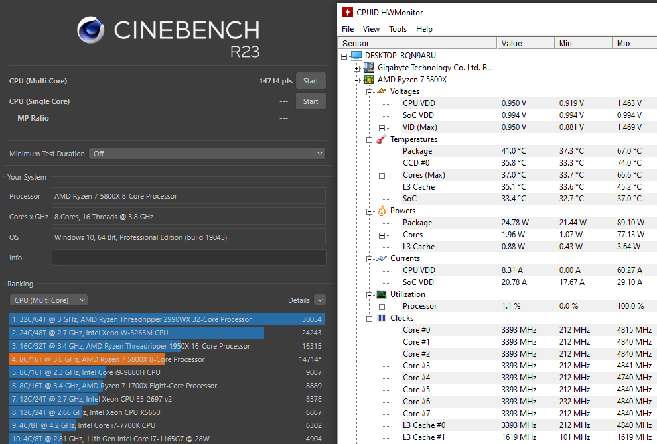Click the CPUID HWMonitor lightning bolt icon
Screen dimensions: 657x444
coord(347,12)
